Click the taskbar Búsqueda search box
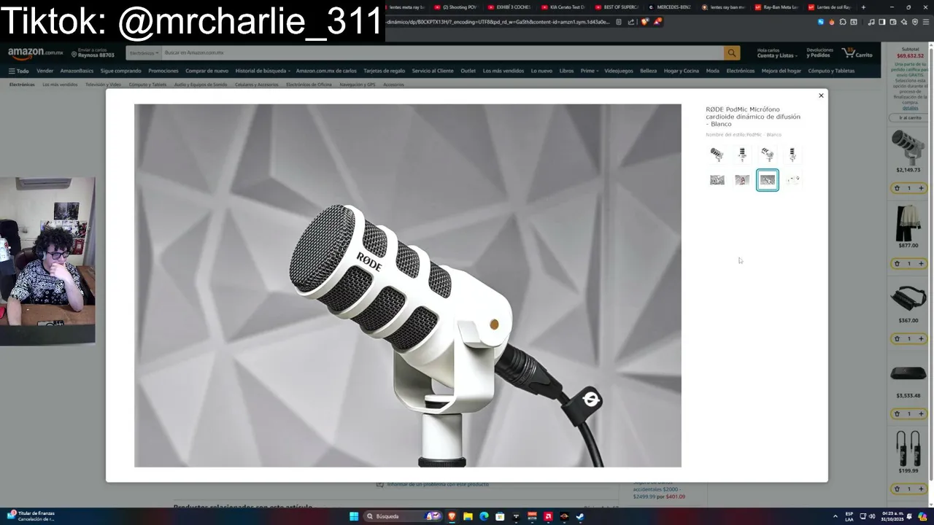This screenshot has height=525, width=934. [404, 516]
